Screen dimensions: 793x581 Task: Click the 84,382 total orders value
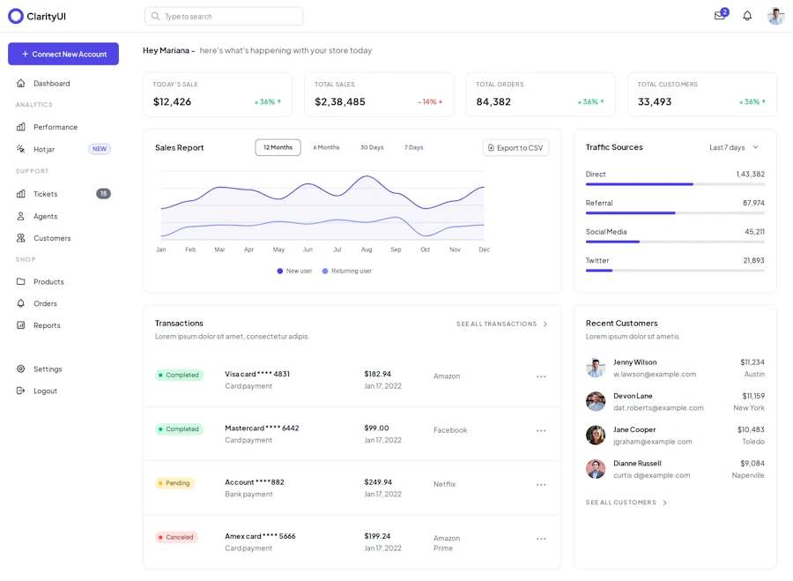click(x=493, y=101)
